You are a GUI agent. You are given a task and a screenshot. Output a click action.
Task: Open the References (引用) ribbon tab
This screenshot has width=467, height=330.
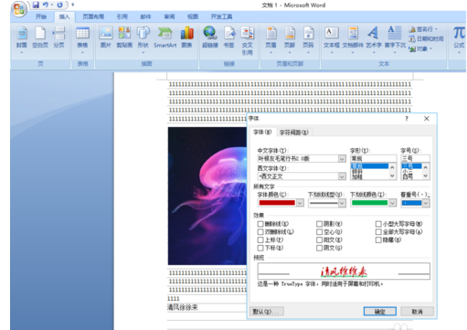click(122, 16)
